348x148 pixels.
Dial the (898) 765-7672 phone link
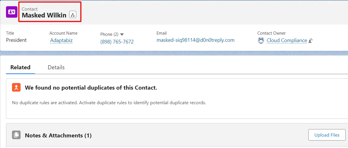click(117, 42)
